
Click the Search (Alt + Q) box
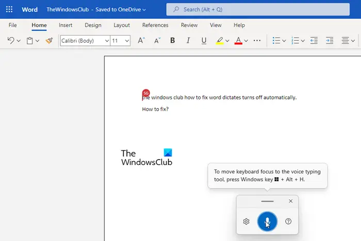click(258, 9)
